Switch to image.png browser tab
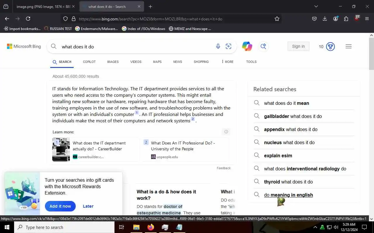The height and width of the screenshot is (233, 374). (44, 6)
